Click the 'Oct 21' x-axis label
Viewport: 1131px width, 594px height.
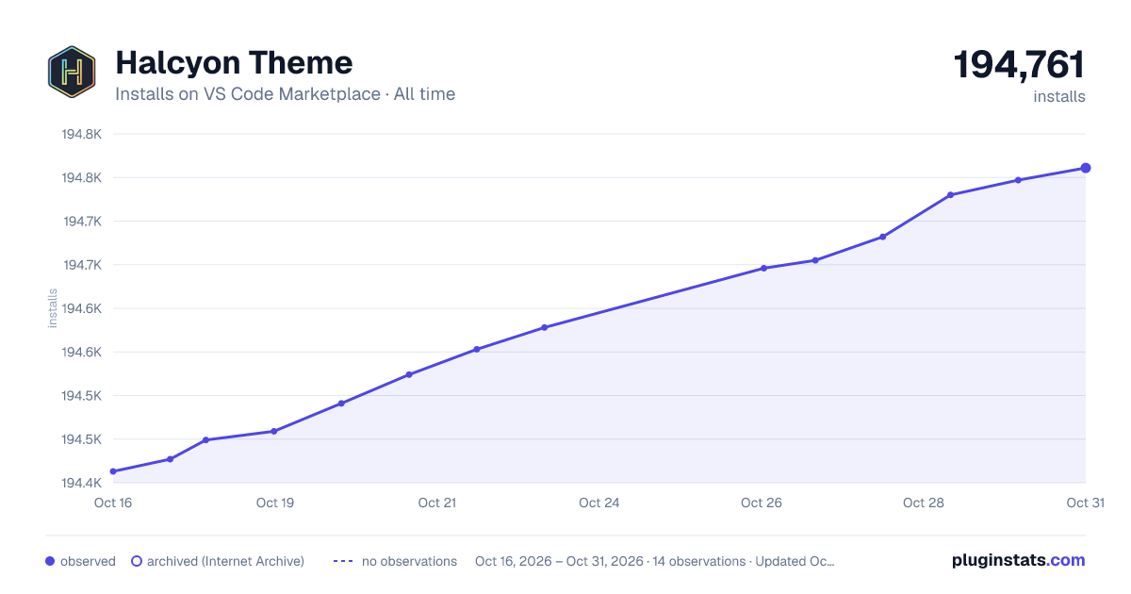tap(437, 503)
